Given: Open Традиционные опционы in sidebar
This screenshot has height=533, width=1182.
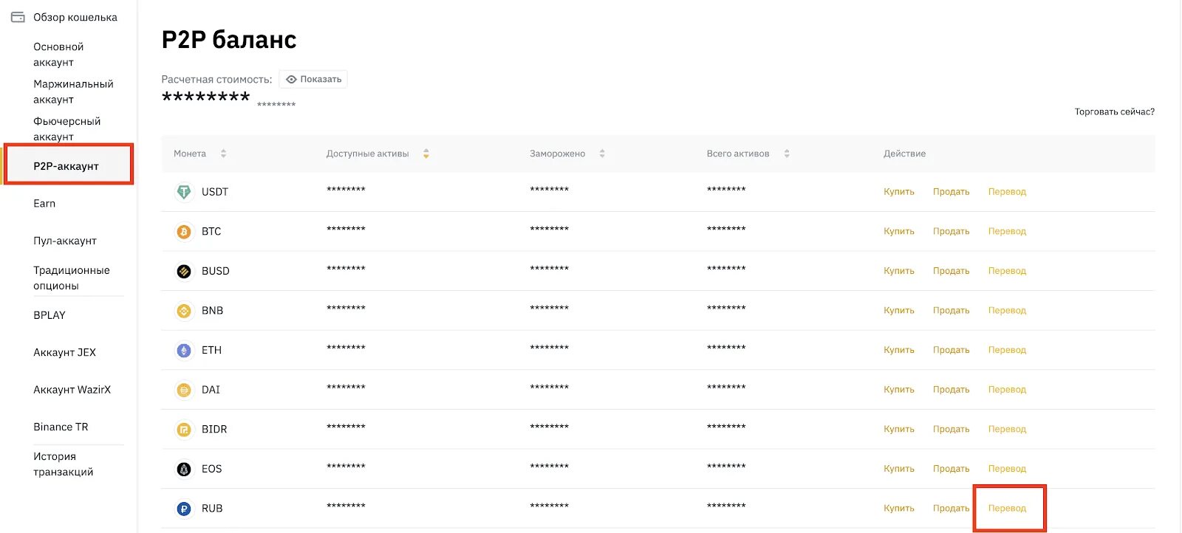Looking at the screenshot, I should tap(71, 278).
